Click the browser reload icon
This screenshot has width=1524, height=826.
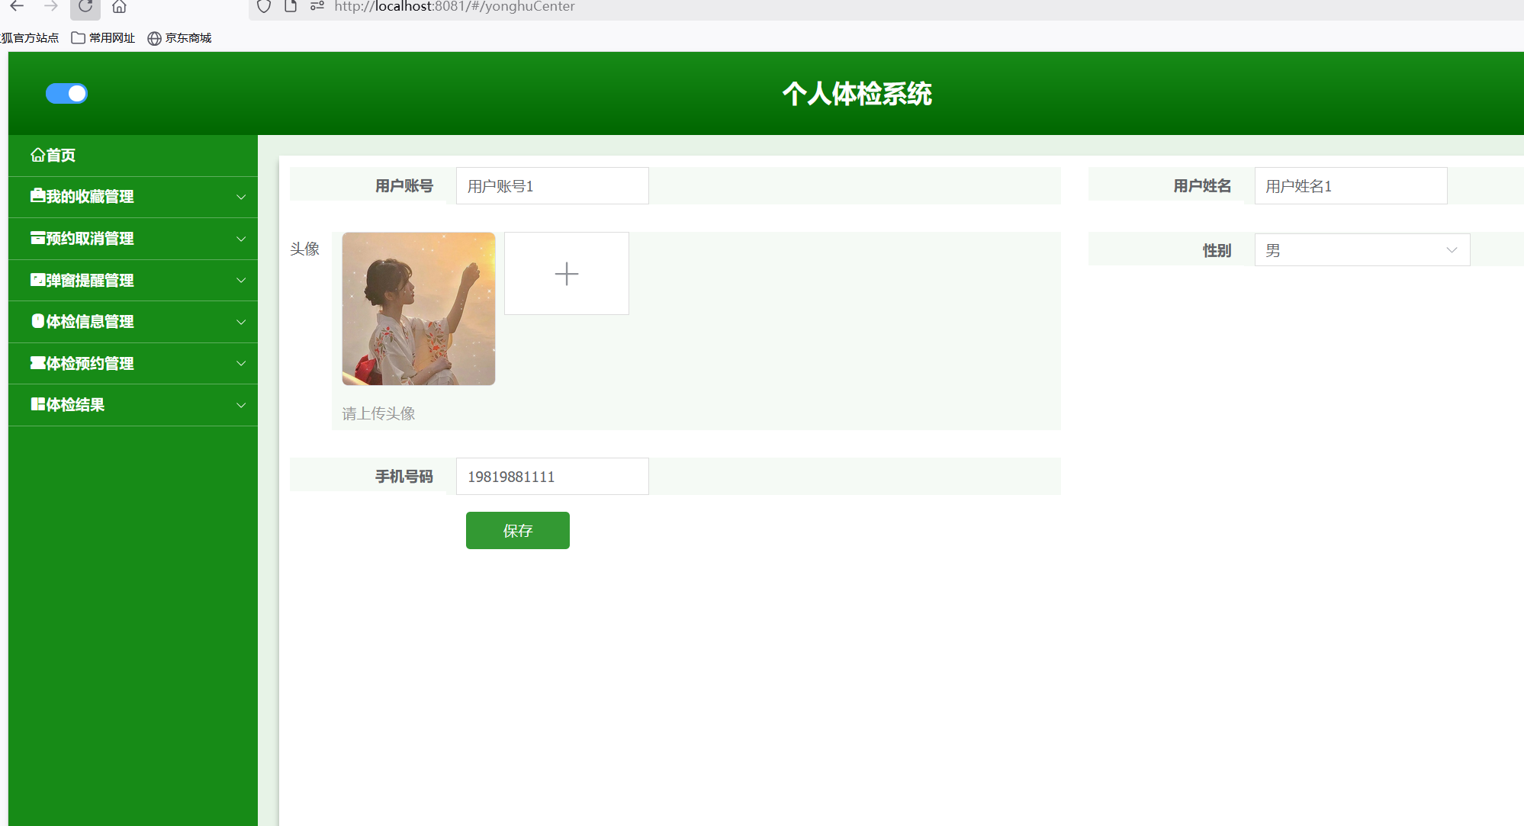85,7
